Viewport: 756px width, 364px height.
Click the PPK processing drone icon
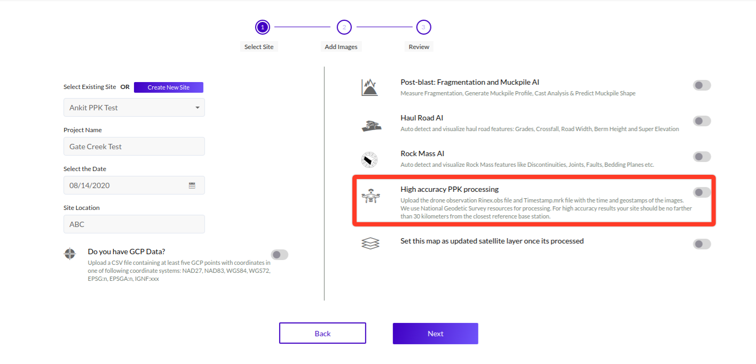(x=369, y=198)
